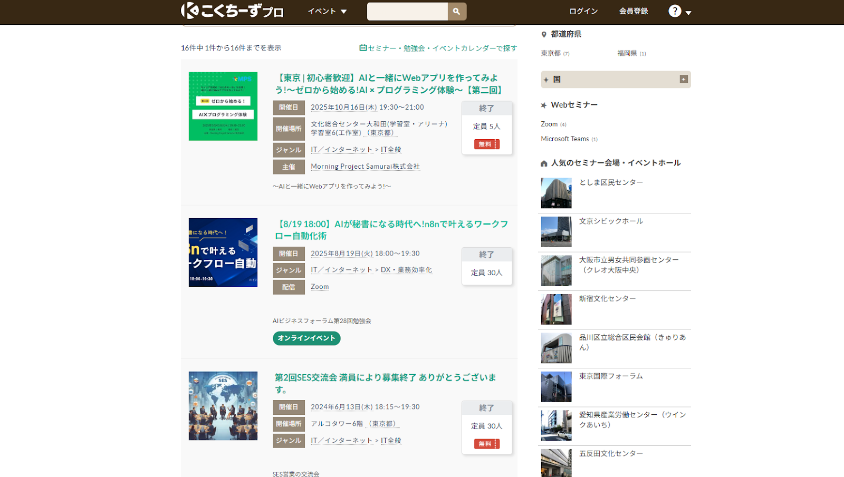Open the n8n workflow event thumbnail
Image resolution: width=844 pixels, height=477 pixels.
[x=223, y=252]
